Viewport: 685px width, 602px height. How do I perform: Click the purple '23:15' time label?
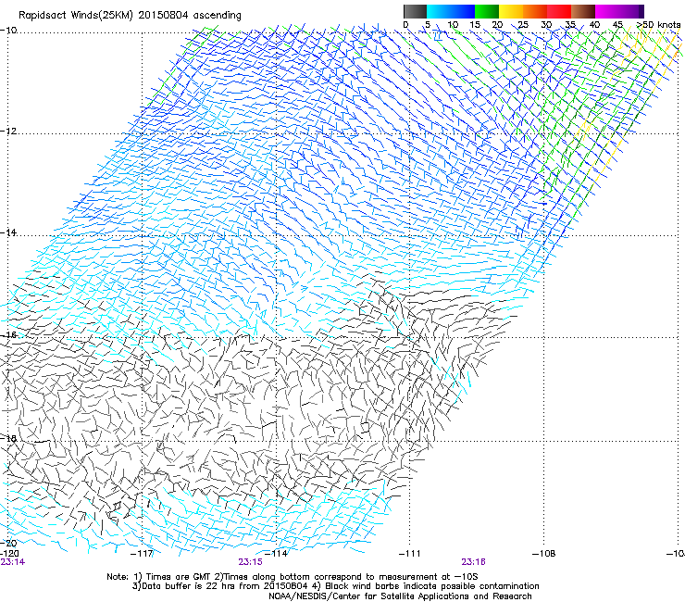[250, 562]
